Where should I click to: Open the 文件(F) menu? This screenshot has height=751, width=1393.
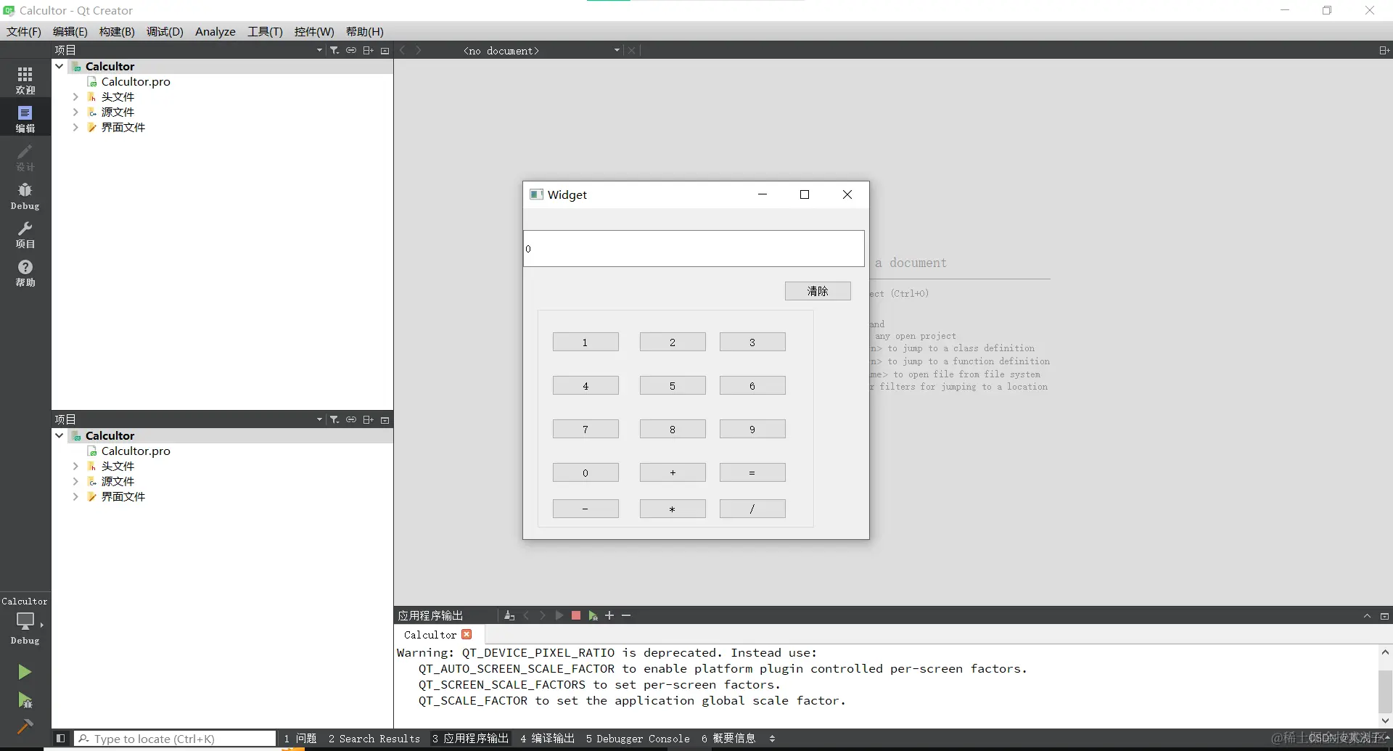point(24,31)
